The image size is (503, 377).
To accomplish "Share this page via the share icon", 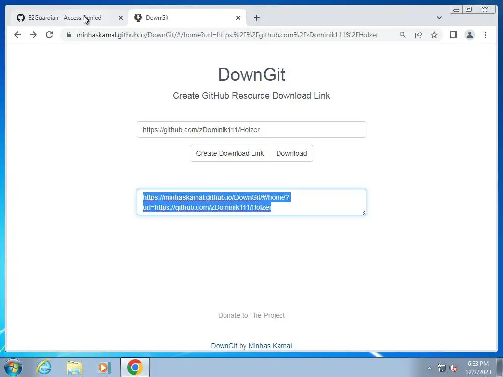I will click(419, 35).
